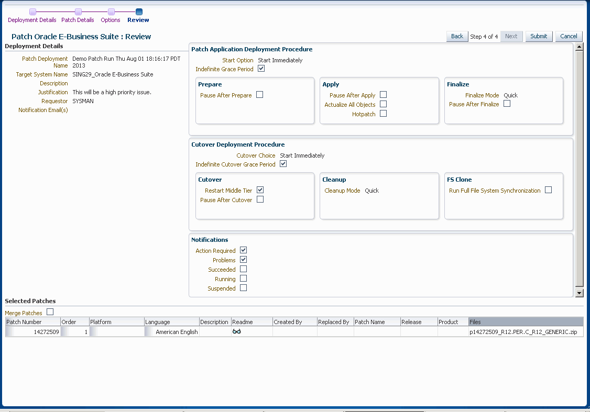Screen dimensions: 590x412
Task: Click the Language column header
Action: [171, 322]
